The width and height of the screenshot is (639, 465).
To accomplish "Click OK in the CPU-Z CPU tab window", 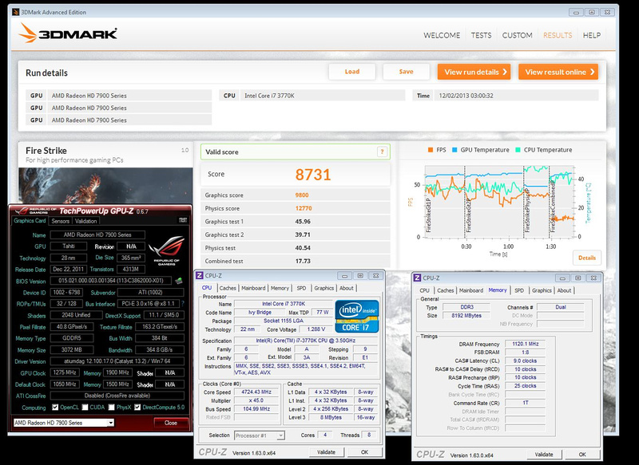I will 364,452.
